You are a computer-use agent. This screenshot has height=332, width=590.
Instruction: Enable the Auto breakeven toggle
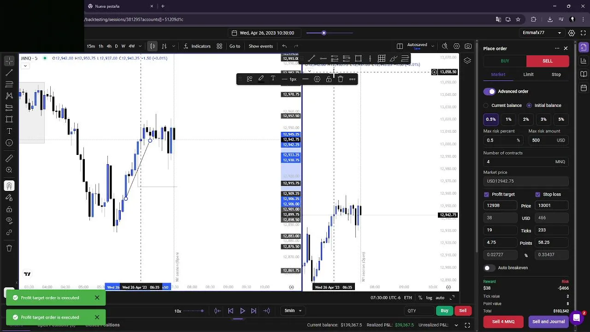(489, 268)
